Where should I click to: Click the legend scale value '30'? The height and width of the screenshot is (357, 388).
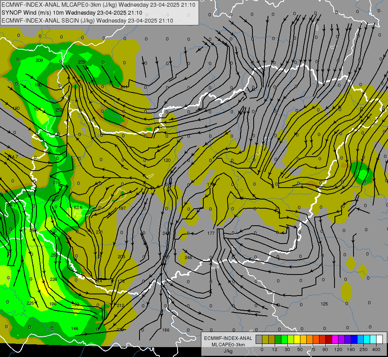pyautogui.click(x=287, y=349)
